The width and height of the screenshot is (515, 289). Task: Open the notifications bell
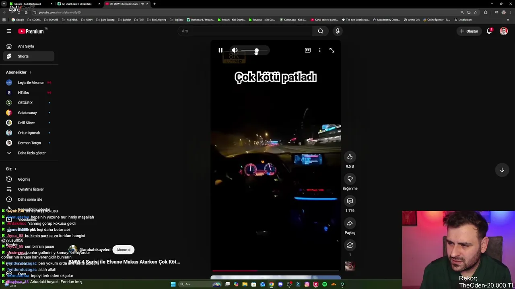coord(489,31)
